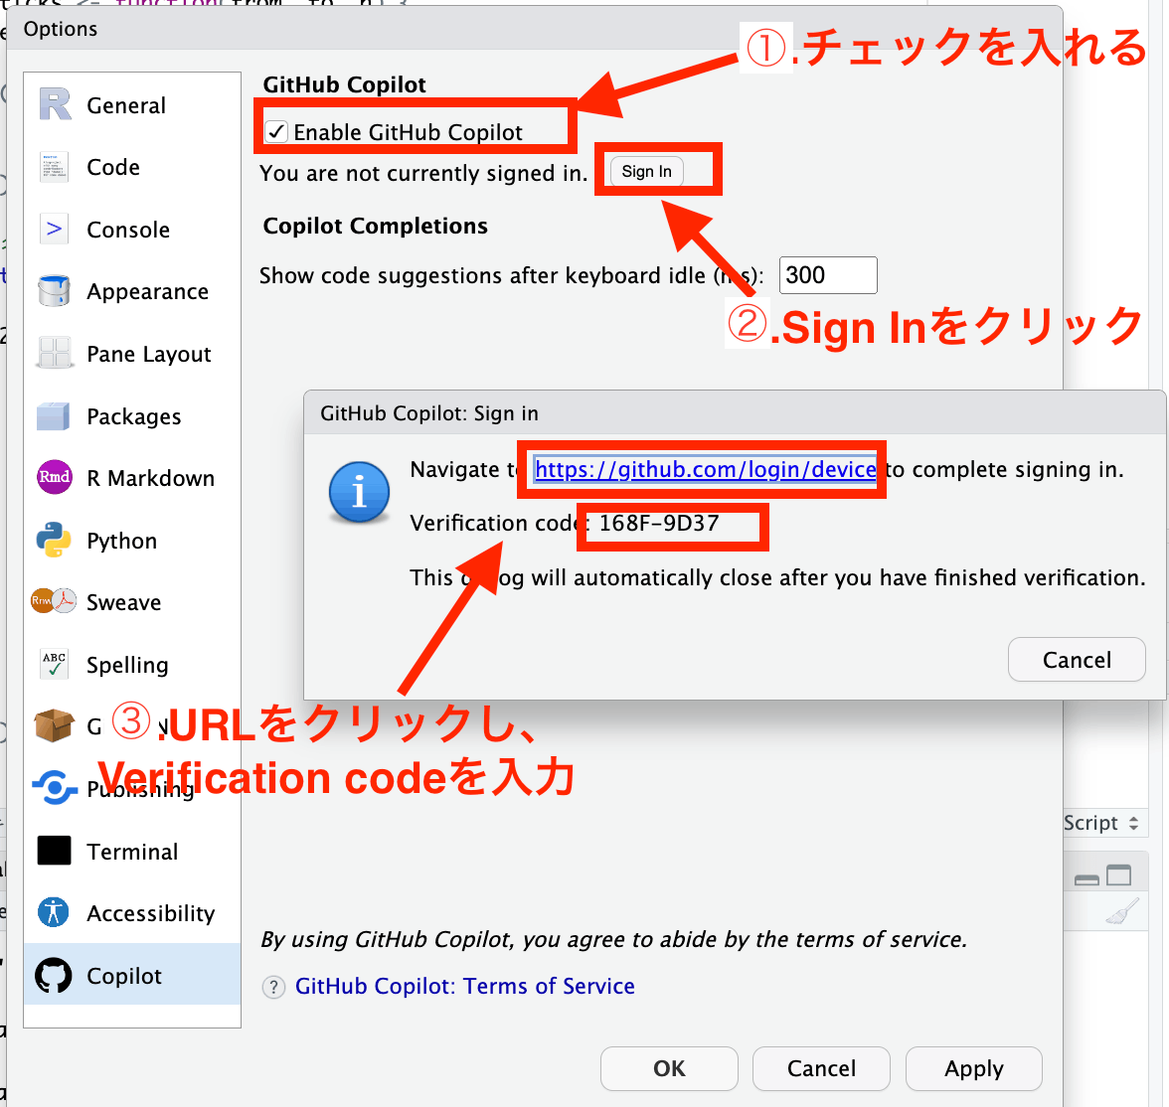
Task: Confirm options with the OK button
Action: click(x=669, y=1068)
